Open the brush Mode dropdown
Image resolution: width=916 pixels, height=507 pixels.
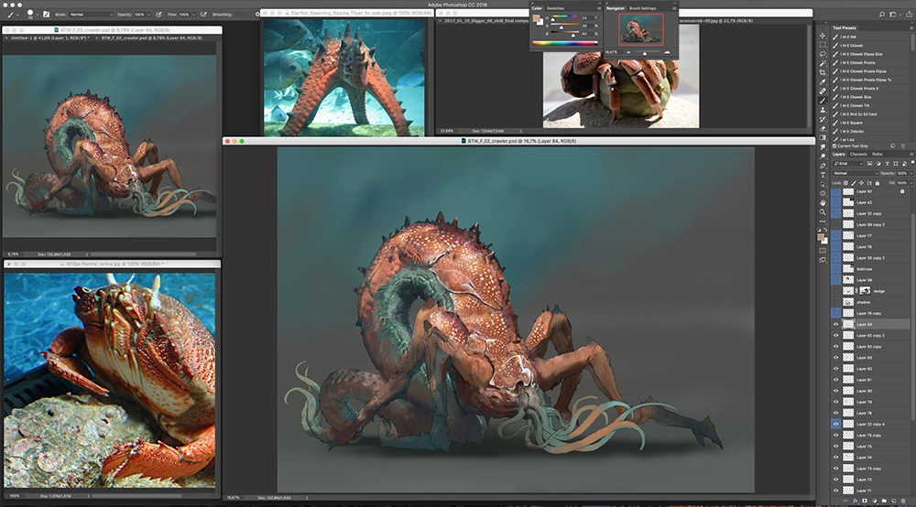(91, 14)
